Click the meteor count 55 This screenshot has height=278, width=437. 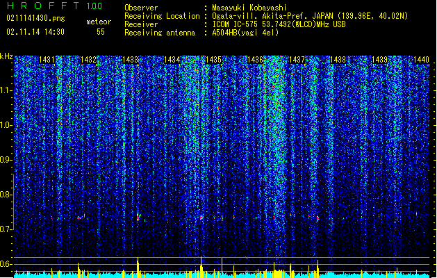click(x=101, y=32)
